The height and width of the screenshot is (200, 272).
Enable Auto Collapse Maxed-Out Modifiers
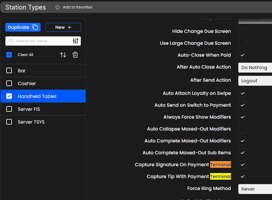point(242,129)
